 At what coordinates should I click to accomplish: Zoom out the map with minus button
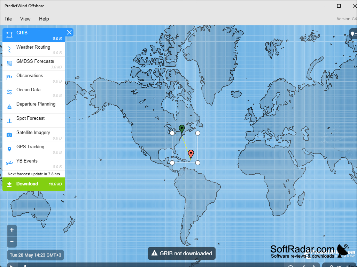pyautogui.click(x=12, y=242)
